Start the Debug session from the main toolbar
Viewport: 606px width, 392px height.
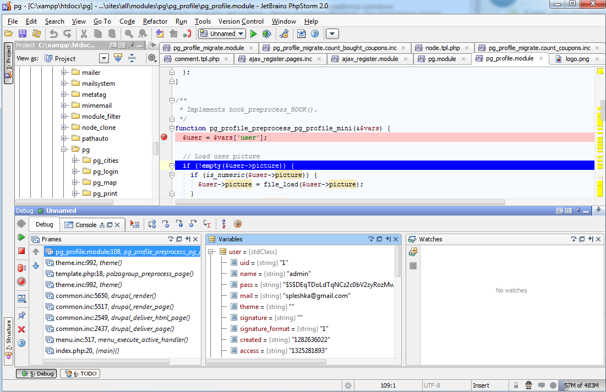[x=267, y=34]
